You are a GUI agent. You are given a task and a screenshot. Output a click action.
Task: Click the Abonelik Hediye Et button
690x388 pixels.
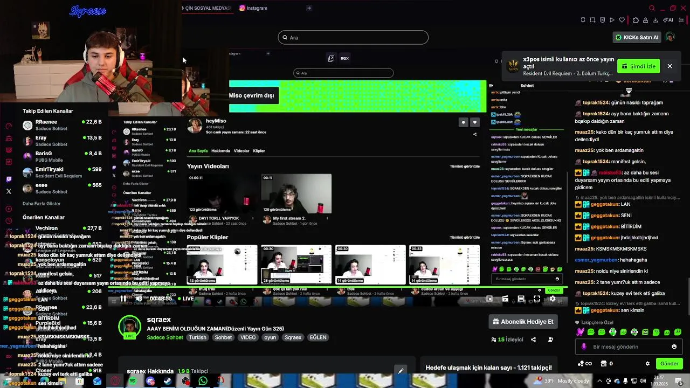click(523, 322)
